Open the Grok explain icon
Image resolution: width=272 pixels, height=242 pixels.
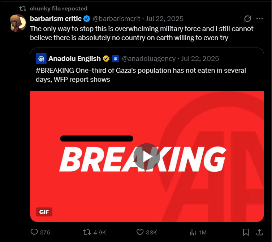point(247,19)
